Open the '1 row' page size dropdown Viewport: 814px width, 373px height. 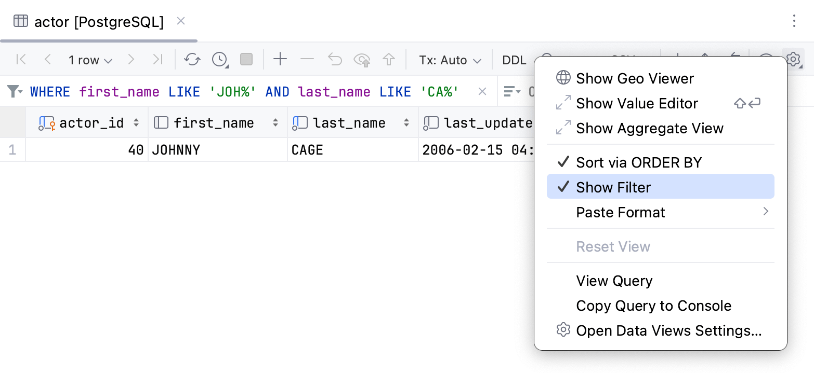(x=90, y=59)
